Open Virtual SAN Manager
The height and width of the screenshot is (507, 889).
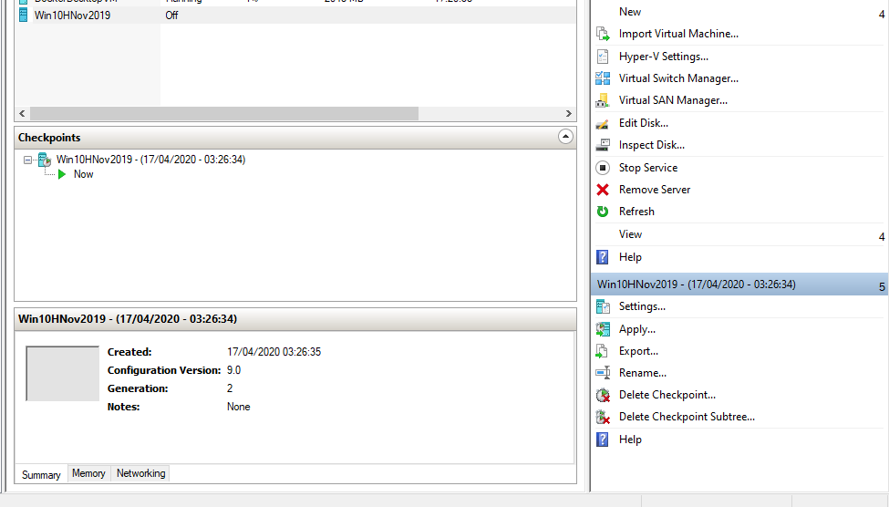[x=673, y=100]
